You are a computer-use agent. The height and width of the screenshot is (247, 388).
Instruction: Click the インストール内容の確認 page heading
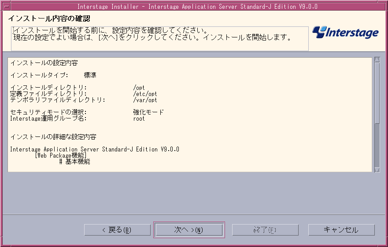49,18
